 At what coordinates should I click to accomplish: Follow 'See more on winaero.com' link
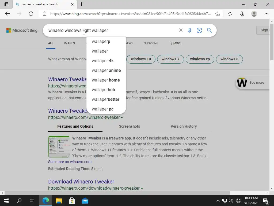(70, 162)
